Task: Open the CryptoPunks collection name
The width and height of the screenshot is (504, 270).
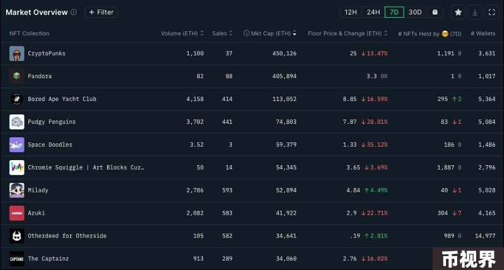Action: (x=47, y=54)
